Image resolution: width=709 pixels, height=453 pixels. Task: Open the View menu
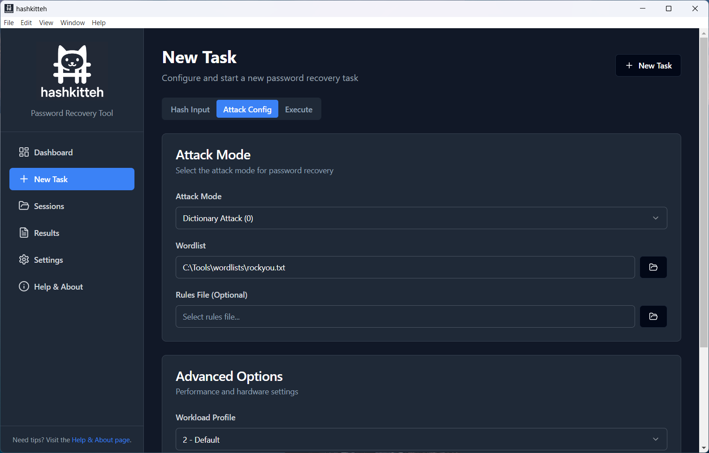[x=46, y=23]
